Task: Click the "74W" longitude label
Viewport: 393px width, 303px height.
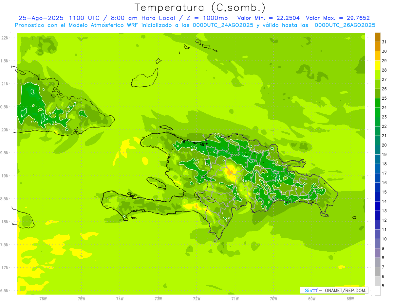Action: point(120,299)
